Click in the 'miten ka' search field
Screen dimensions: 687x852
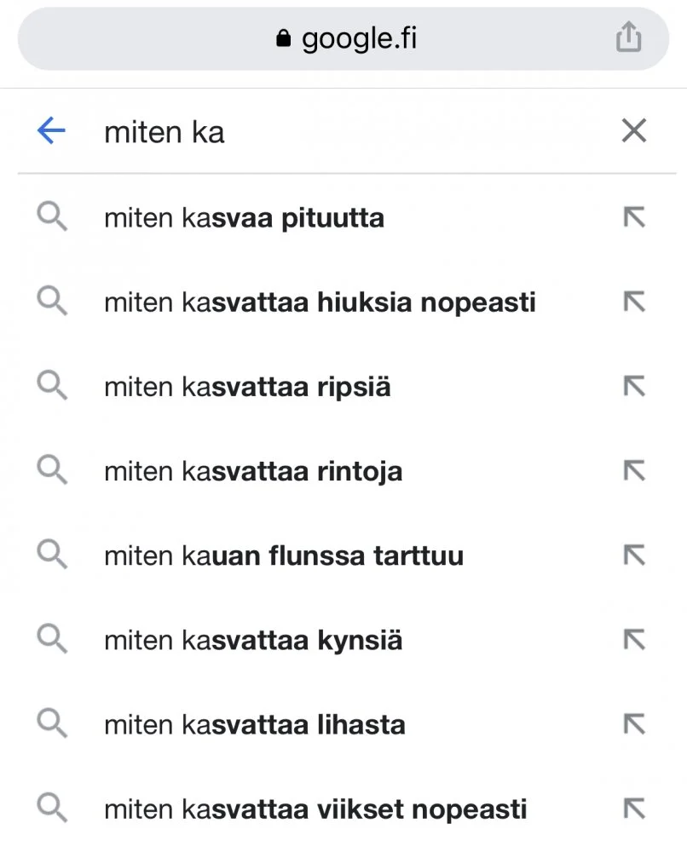pos(341,132)
